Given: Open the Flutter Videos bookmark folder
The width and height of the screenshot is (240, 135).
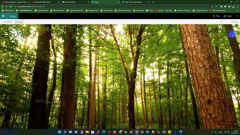Looking at the screenshot, I should coord(106,10).
